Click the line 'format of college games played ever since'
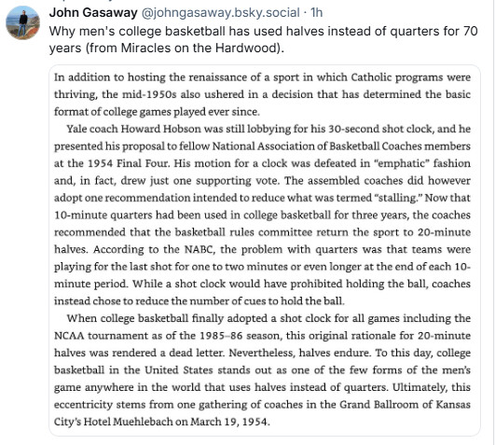 [x=157, y=112]
